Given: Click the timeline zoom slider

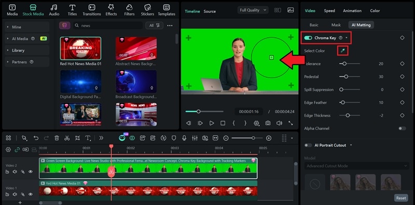Looking at the screenshot, I should (247, 138).
